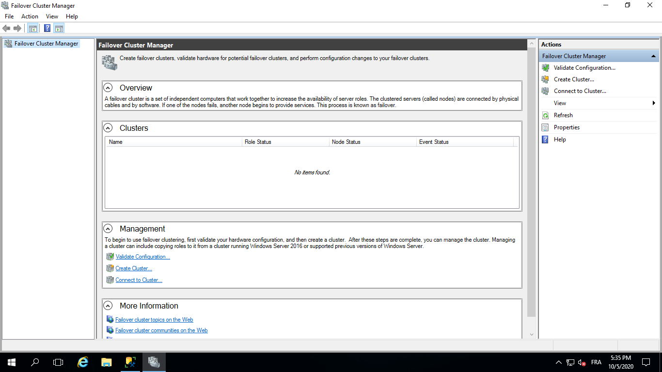Open the Action menu

point(30,16)
